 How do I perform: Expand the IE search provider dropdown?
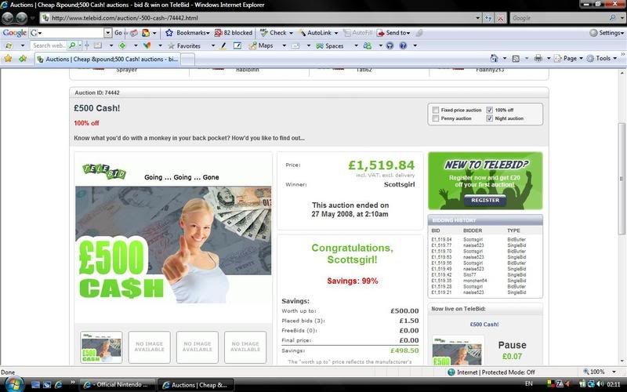(x=622, y=18)
